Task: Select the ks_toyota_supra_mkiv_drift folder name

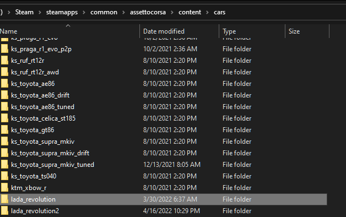Action: point(50,153)
